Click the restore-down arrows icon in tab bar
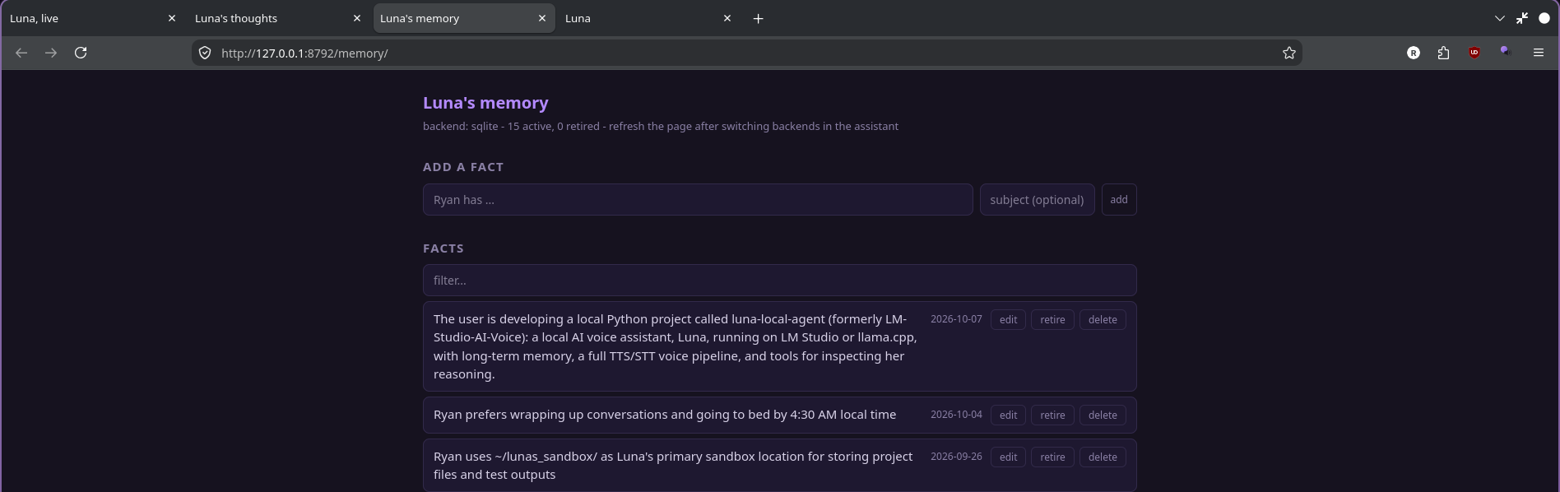 pos(1522,18)
